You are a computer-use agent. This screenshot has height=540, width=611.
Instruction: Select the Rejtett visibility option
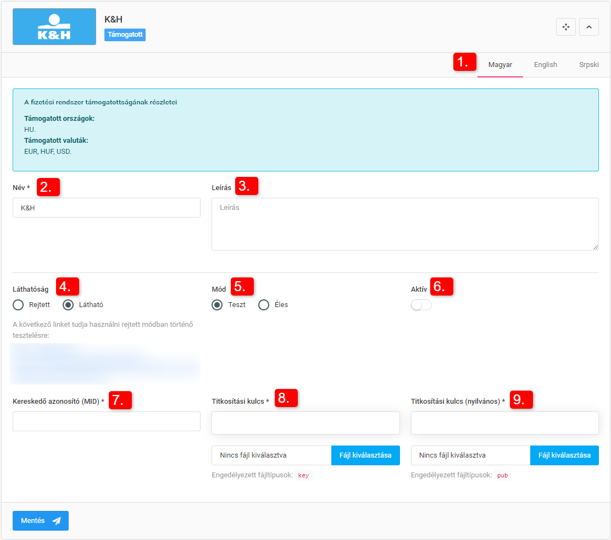[19, 305]
